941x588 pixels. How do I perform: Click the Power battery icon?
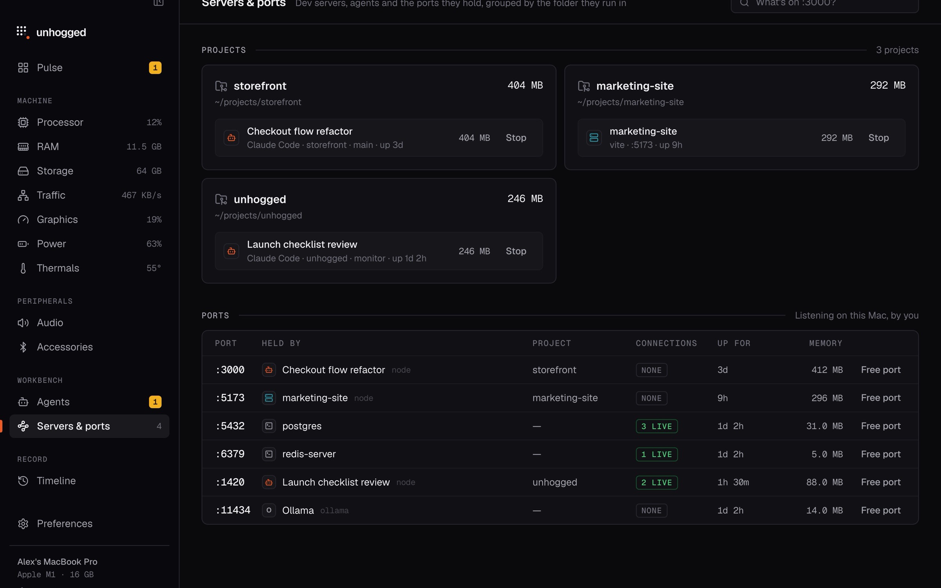[x=23, y=244]
